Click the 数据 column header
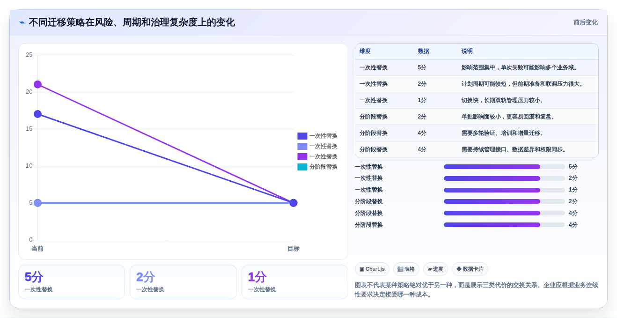The width and height of the screenshot is (617, 318). click(x=424, y=52)
